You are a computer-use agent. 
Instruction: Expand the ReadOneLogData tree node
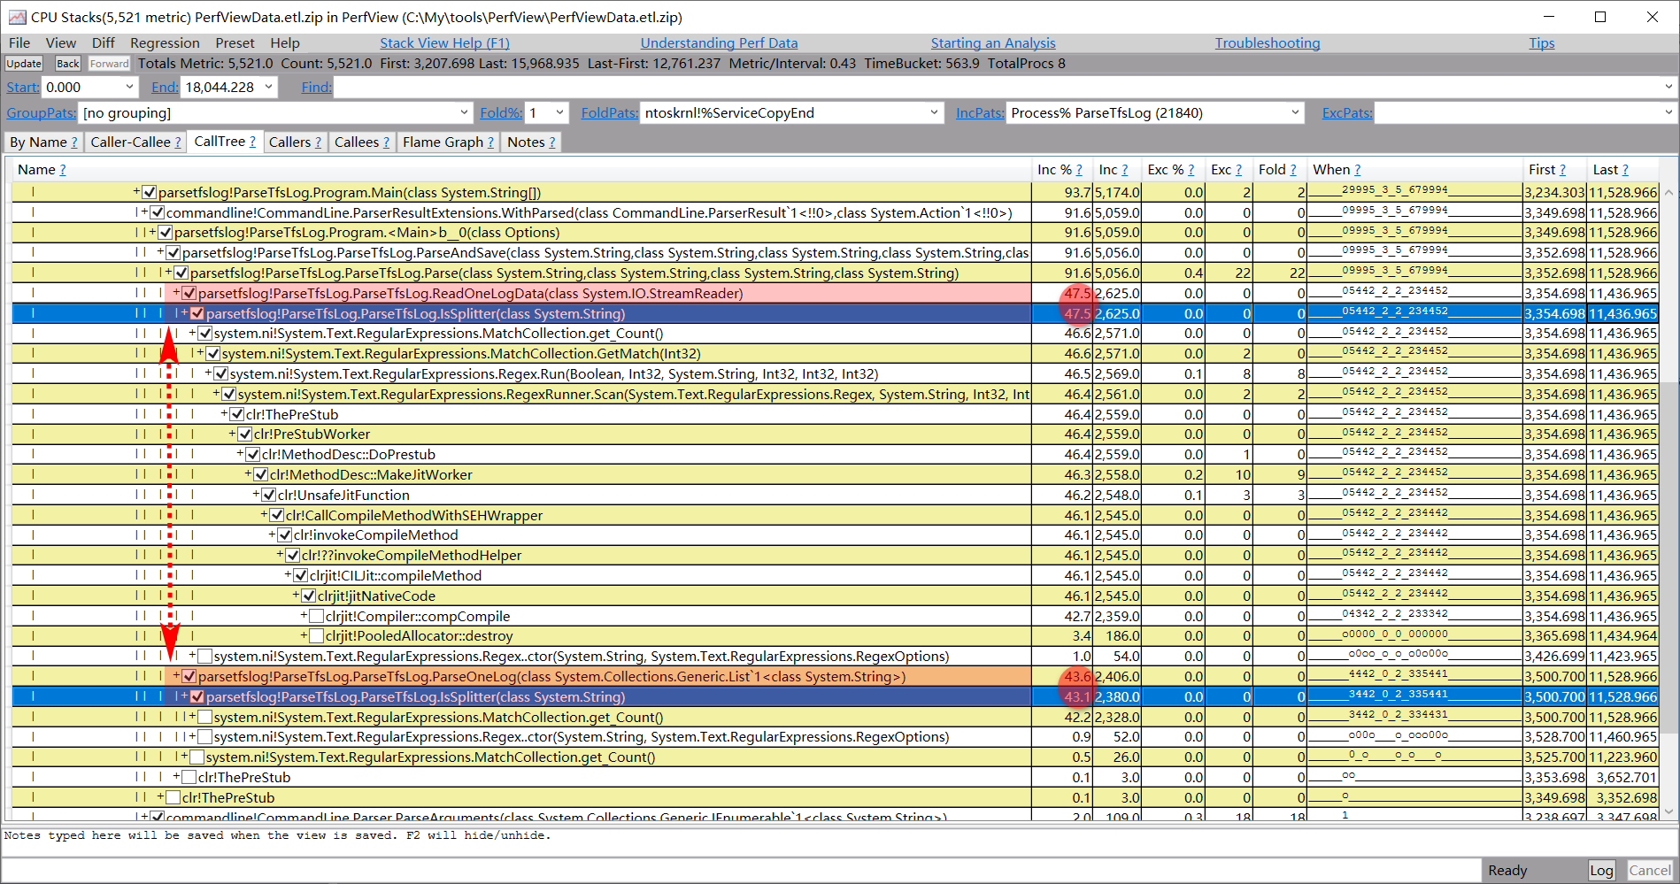pyautogui.click(x=177, y=293)
